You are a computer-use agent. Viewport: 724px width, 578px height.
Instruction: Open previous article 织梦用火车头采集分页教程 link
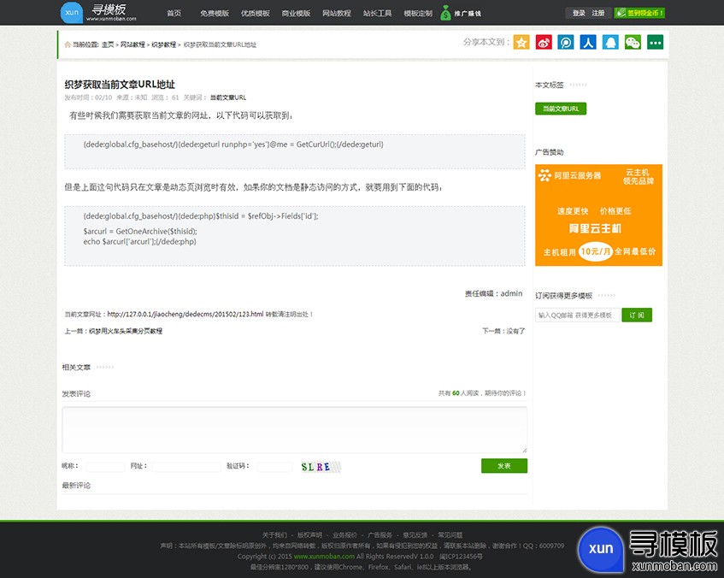pyautogui.click(x=125, y=331)
